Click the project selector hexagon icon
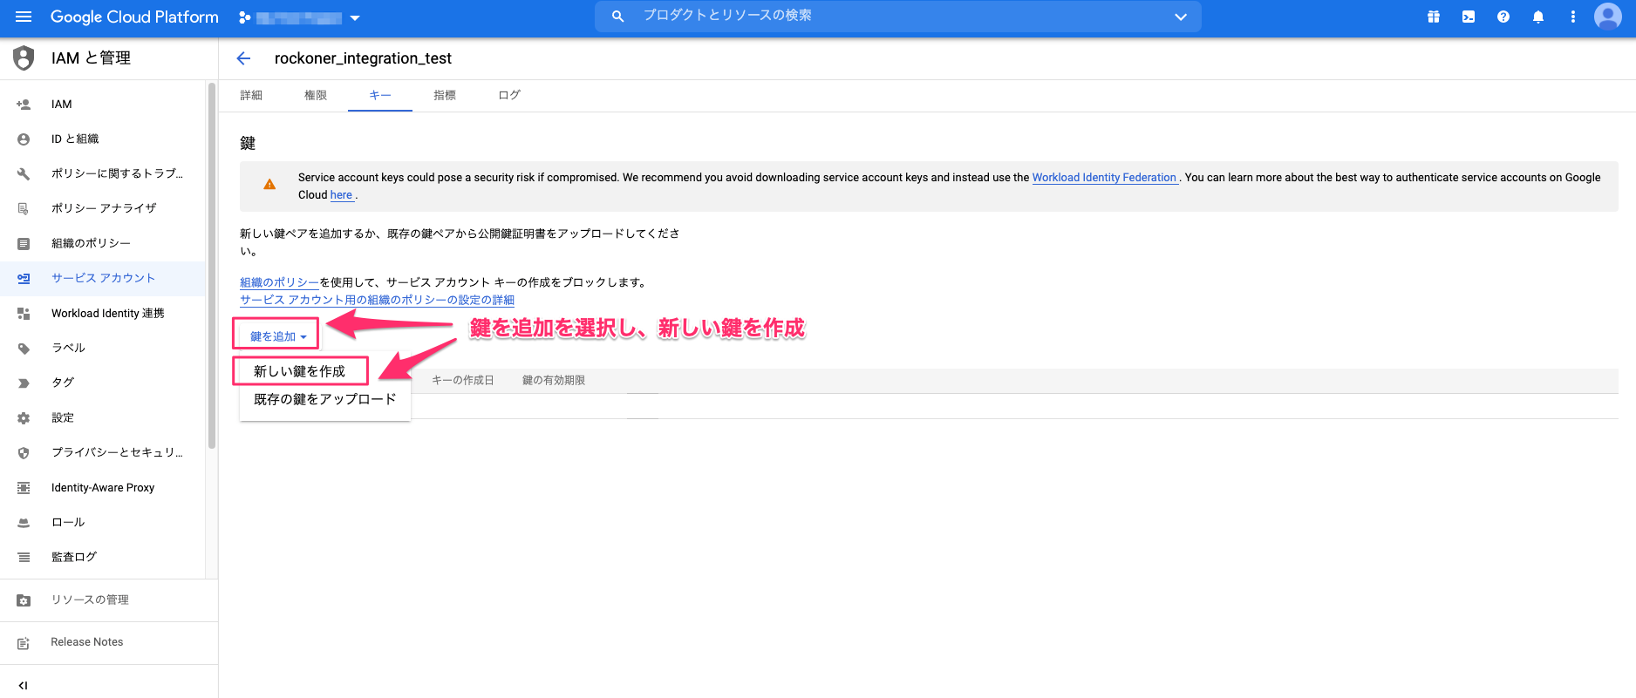This screenshot has width=1636, height=698. (x=245, y=17)
